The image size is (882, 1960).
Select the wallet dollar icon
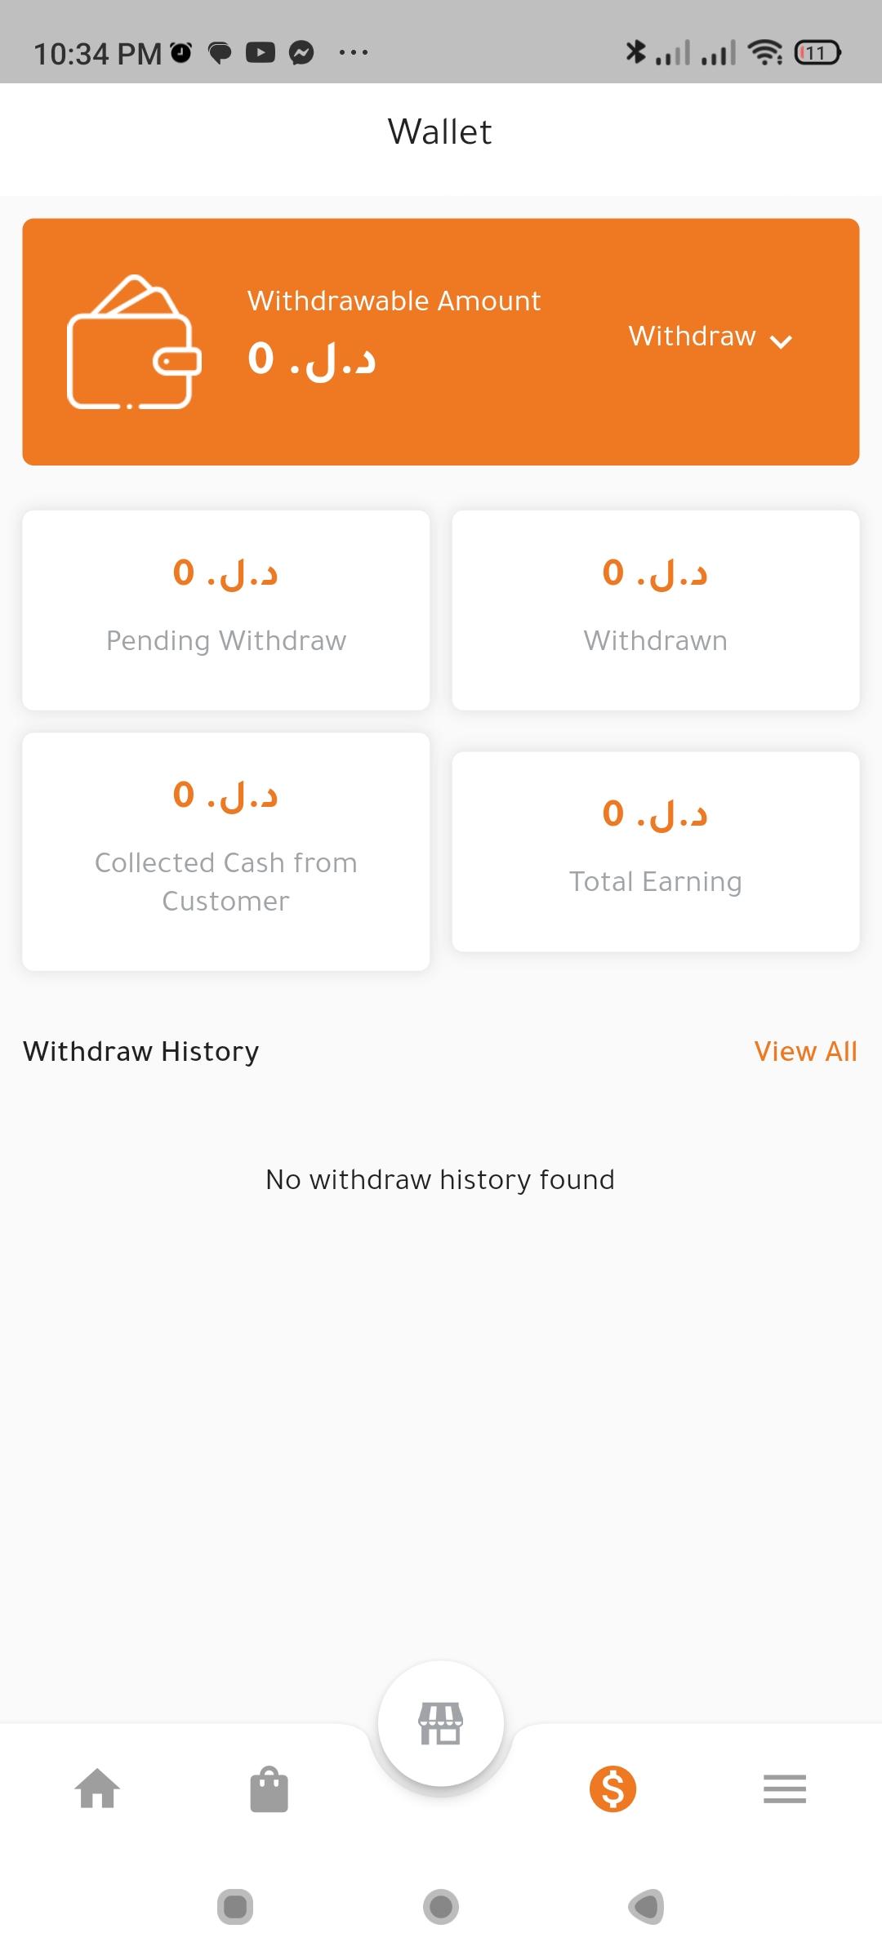click(612, 1788)
